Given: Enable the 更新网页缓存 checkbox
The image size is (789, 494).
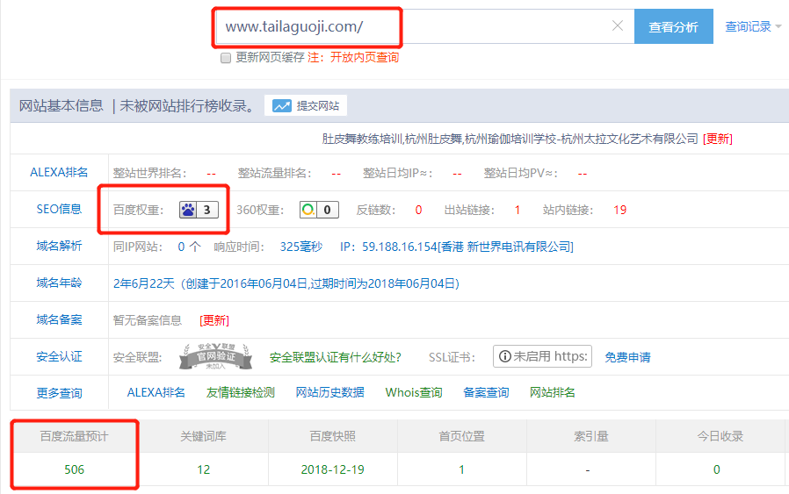Looking at the screenshot, I should click(226, 58).
